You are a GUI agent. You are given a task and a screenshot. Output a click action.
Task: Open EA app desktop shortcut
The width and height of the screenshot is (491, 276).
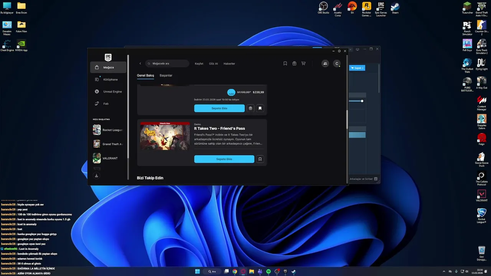pyautogui.click(x=352, y=8)
